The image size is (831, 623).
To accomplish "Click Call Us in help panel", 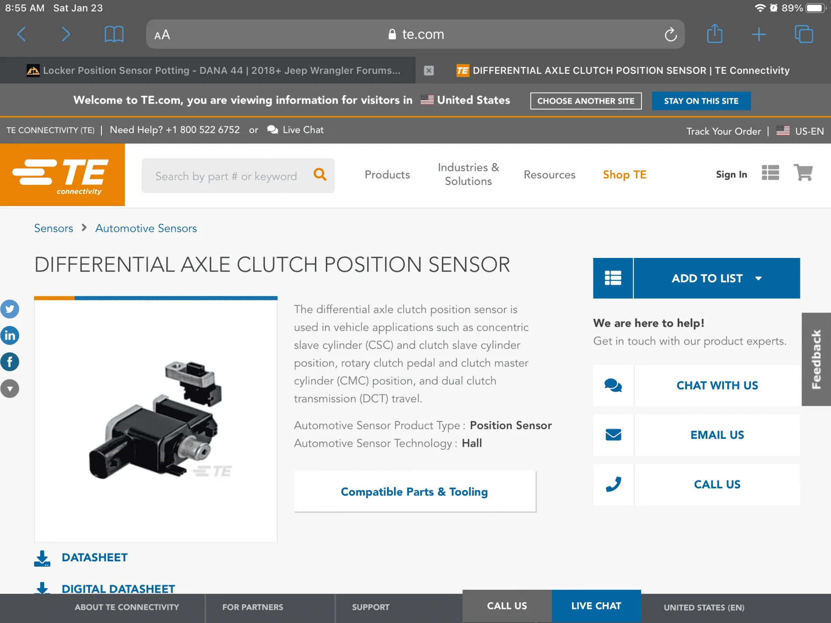I will pos(717,484).
